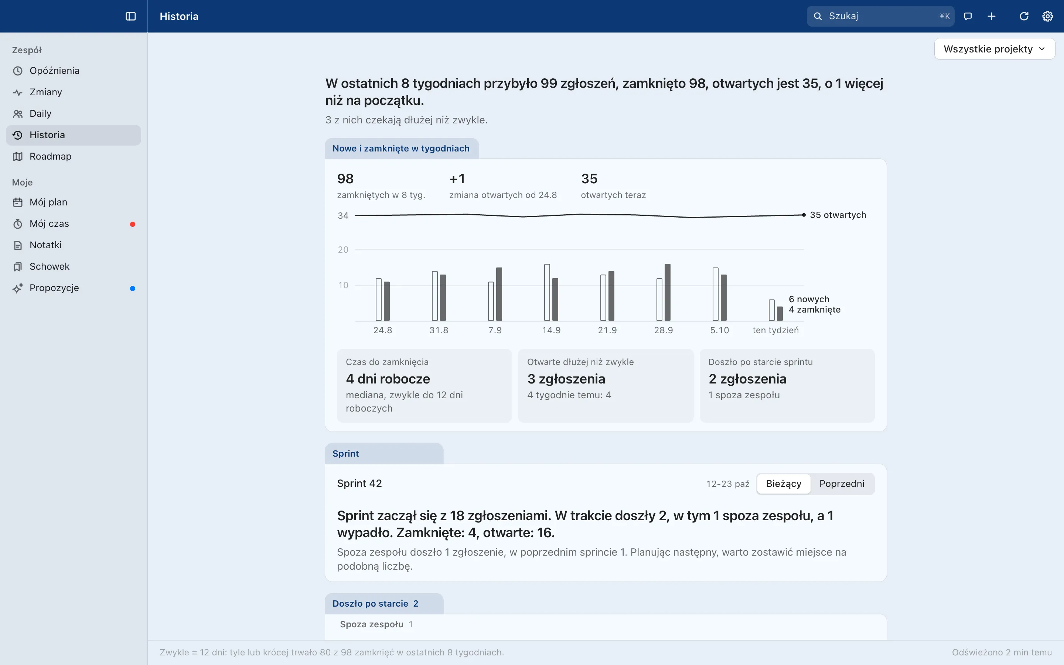Screen dimensions: 1064x665
Task: Click the clock icon beside Opóźnienia
Action: 18,71
